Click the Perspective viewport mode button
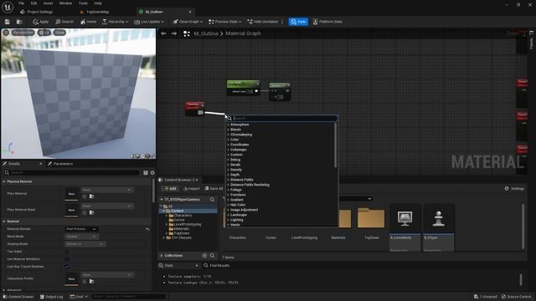 pyautogui.click(x=23, y=33)
